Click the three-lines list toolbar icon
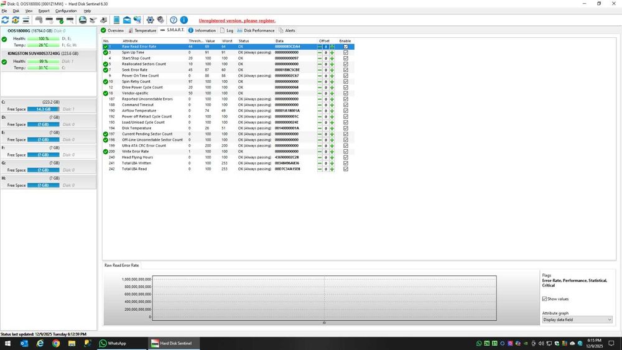Viewport: 622px width, 350px height. [x=26, y=20]
